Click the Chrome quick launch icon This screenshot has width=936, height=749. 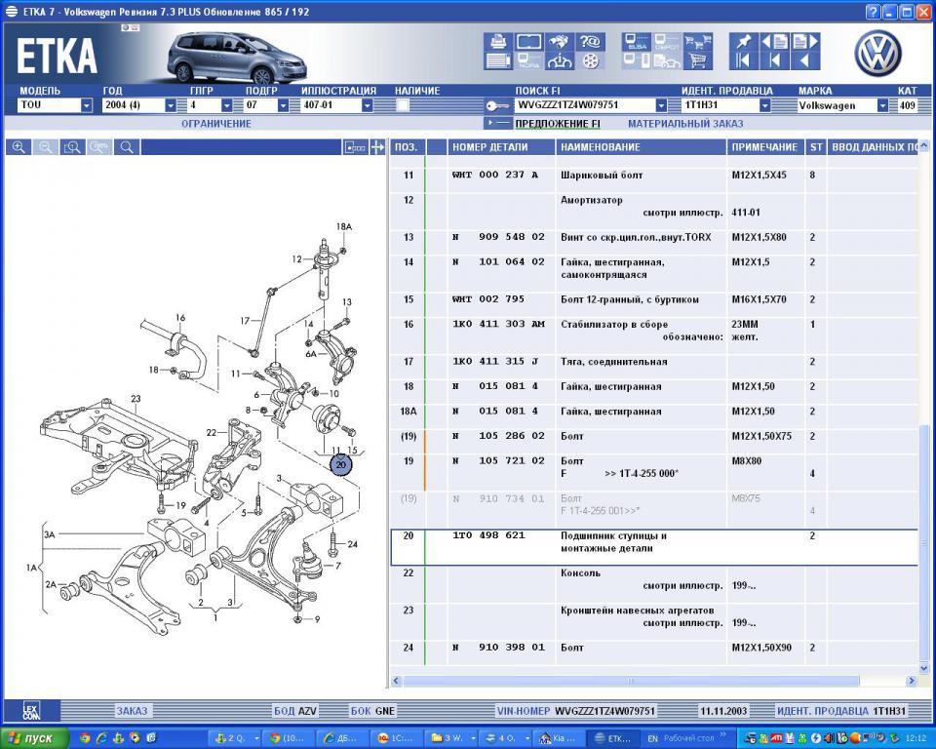[x=85, y=737]
